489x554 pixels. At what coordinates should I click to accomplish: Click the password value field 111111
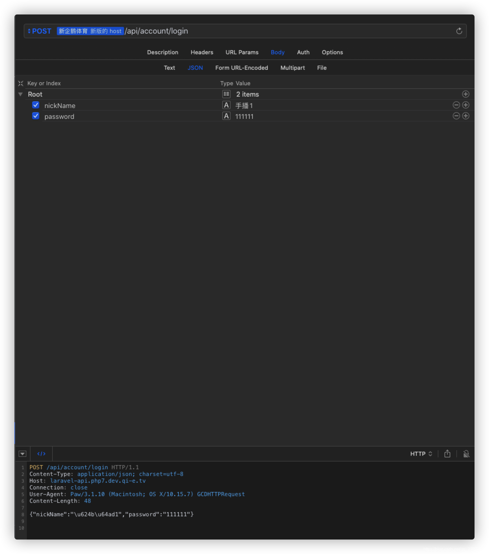click(244, 117)
